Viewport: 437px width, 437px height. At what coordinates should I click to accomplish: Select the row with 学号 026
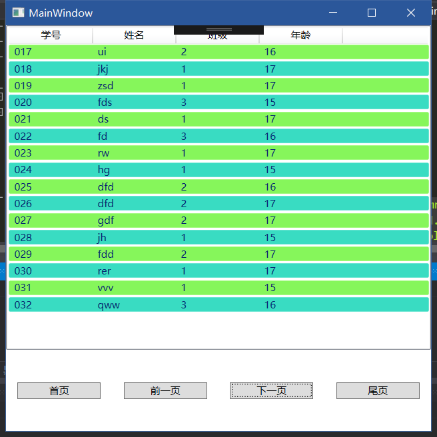pyautogui.click(x=218, y=203)
